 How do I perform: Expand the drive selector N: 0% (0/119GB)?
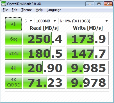coord(84,21)
